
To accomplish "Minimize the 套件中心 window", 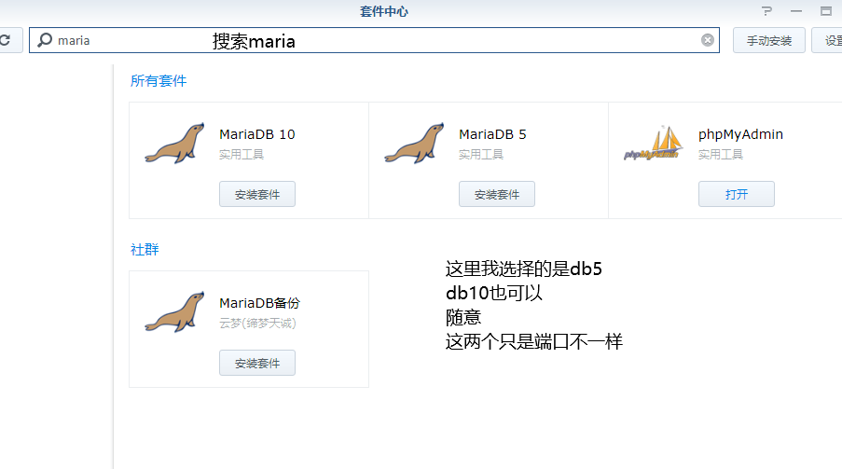I will (x=796, y=11).
